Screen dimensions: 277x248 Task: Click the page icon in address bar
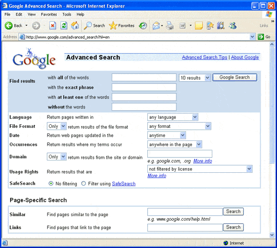pyautogui.click(x=22, y=37)
